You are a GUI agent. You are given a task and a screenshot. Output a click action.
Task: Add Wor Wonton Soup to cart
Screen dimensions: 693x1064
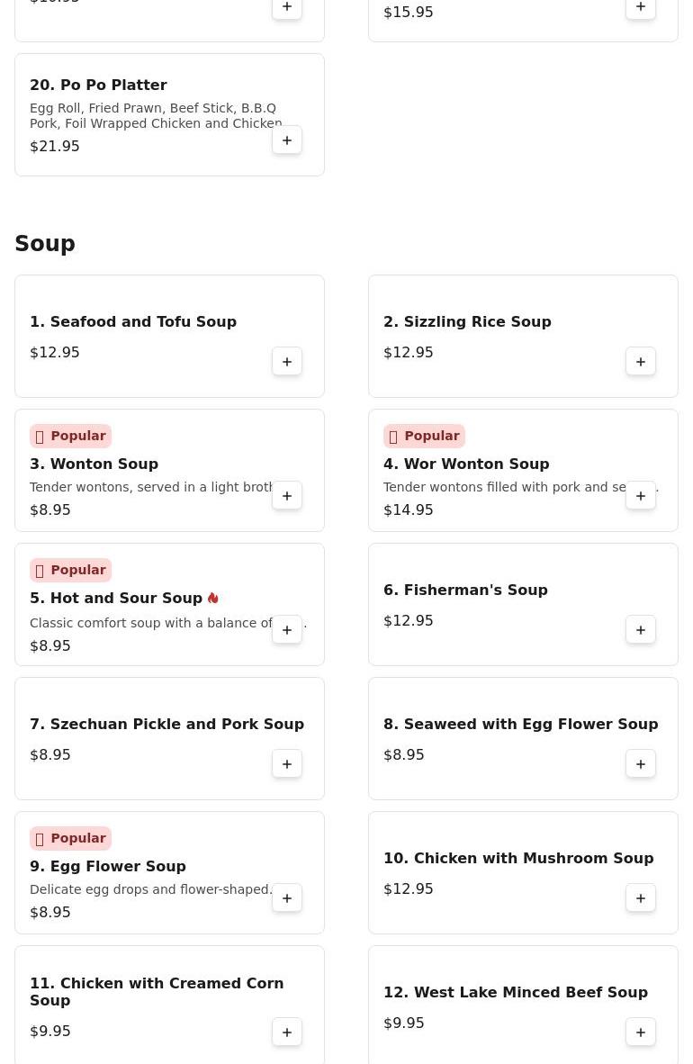[641, 496]
